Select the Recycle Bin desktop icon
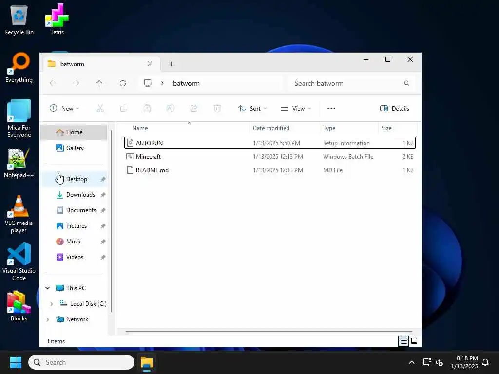Image resolution: width=499 pixels, height=374 pixels. pos(19,19)
